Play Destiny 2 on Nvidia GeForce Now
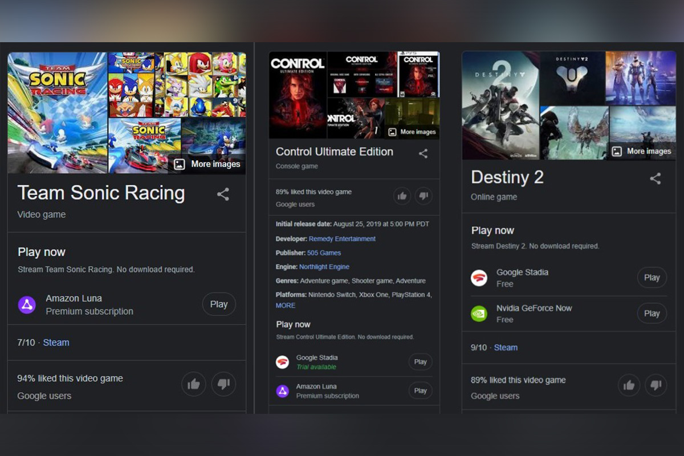This screenshot has width=684, height=456. click(x=652, y=313)
